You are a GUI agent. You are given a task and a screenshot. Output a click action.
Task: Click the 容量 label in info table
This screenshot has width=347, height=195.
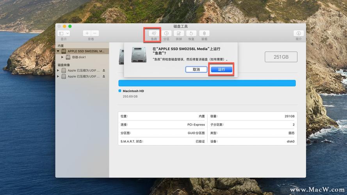click(214, 116)
